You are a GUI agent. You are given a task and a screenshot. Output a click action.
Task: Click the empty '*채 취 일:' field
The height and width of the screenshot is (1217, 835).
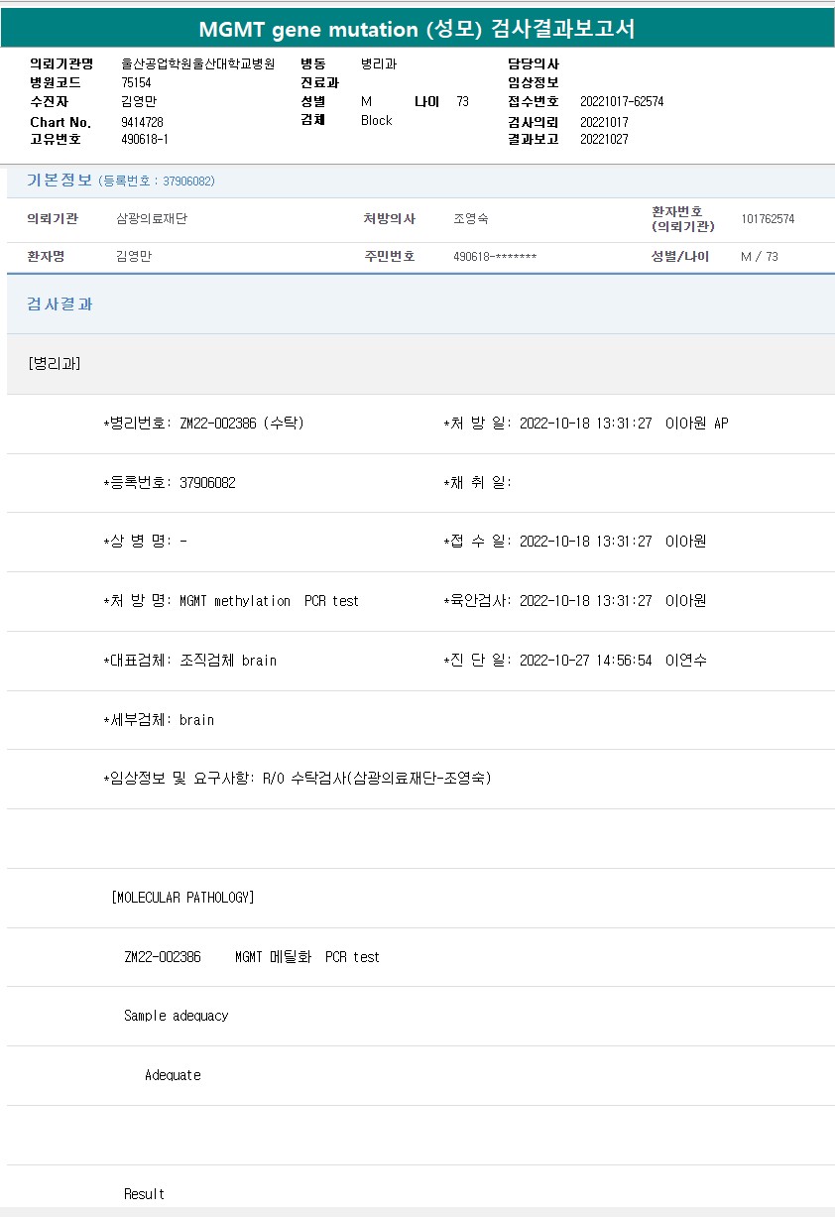click(477, 483)
